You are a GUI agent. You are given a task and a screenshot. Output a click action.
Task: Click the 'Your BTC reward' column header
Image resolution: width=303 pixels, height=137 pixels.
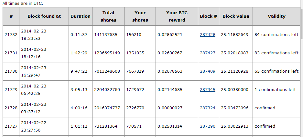pyautogui.click(x=177, y=16)
